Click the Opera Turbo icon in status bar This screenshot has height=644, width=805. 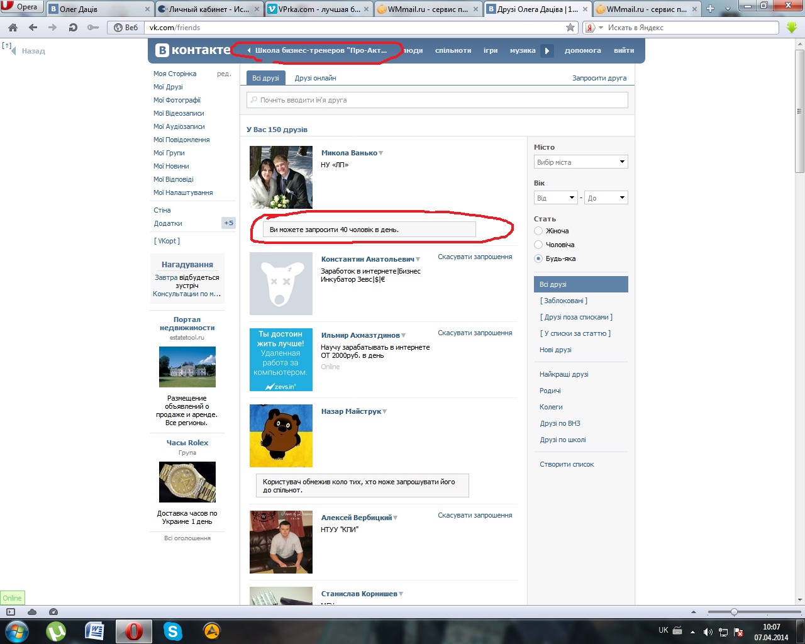53,612
